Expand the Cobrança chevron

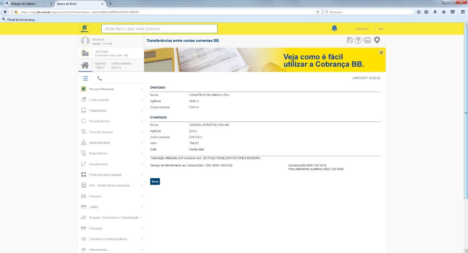141,228
